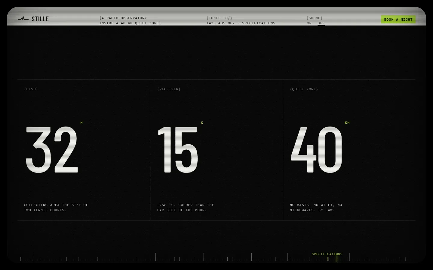
Task: Click the "1420.405 MHZ · SPECIFICATIONS" readout
Action: [x=241, y=23]
